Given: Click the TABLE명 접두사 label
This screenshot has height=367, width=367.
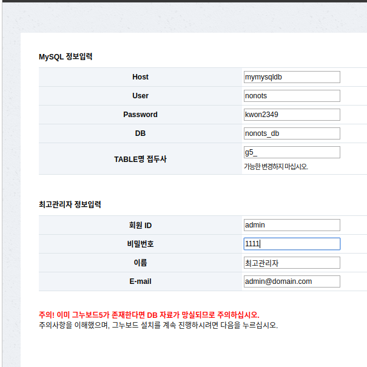Looking at the screenshot, I should click(x=140, y=159).
